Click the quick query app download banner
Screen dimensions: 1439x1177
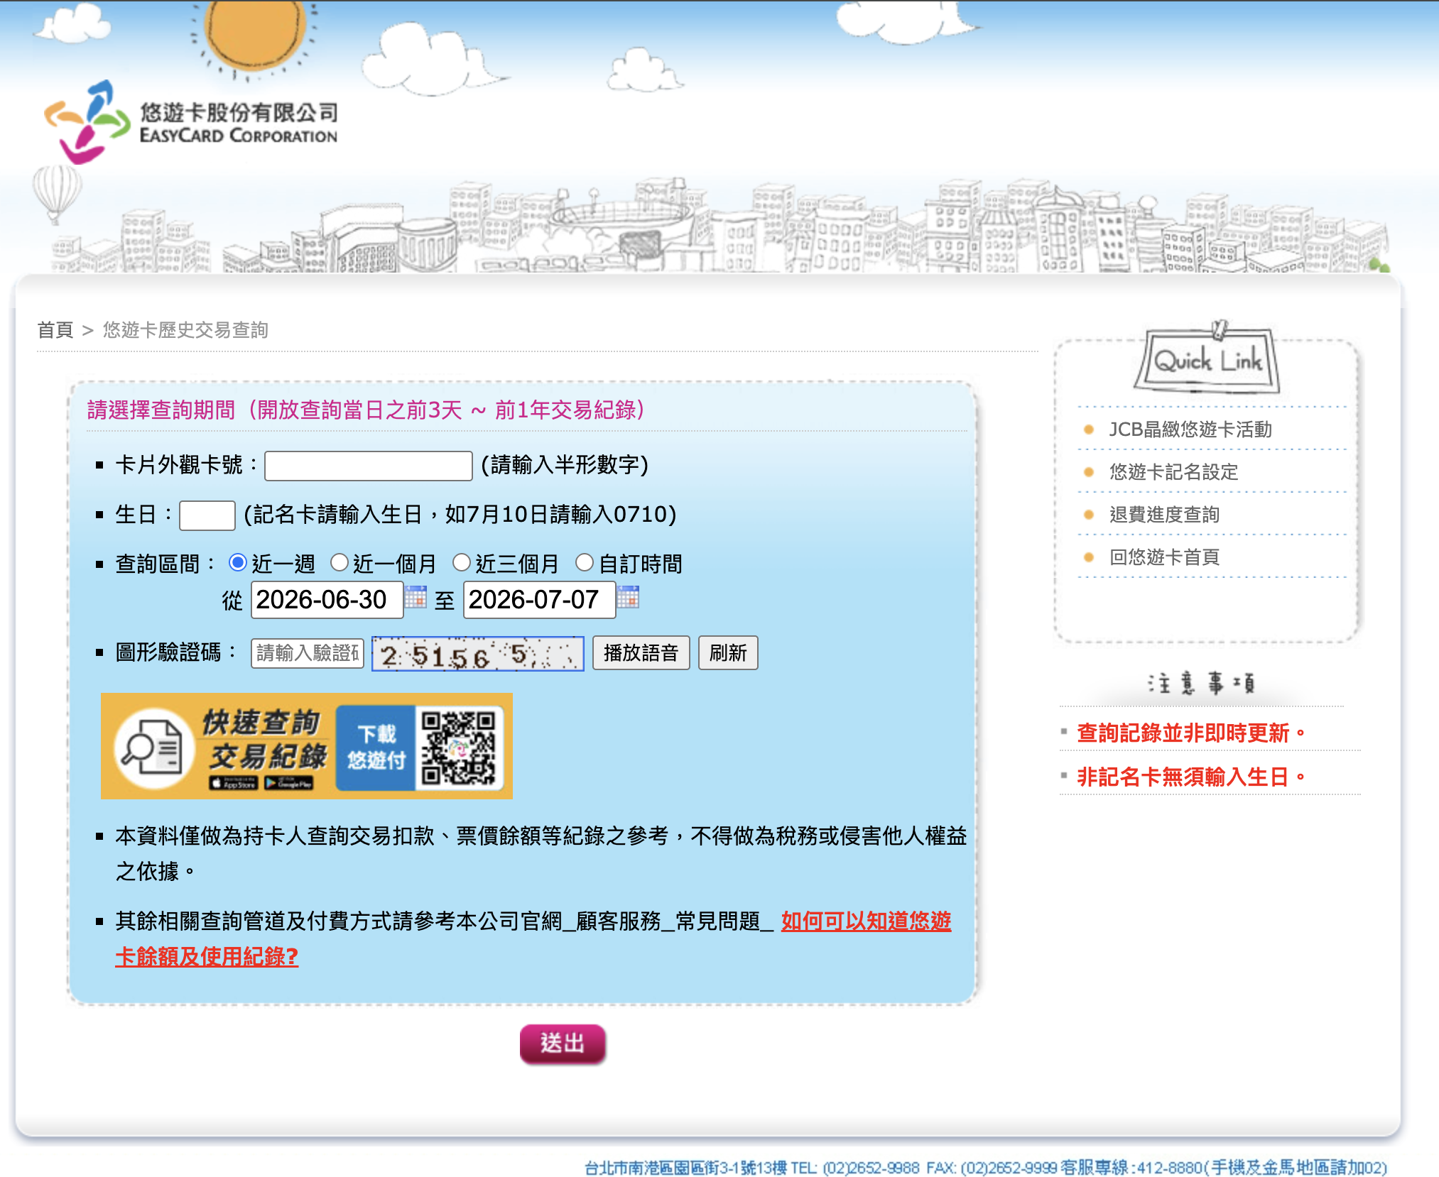tap(306, 746)
